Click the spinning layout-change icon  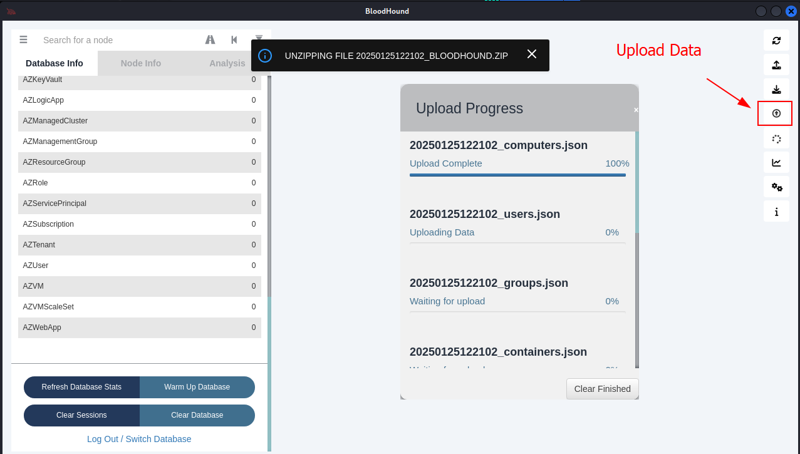point(776,138)
